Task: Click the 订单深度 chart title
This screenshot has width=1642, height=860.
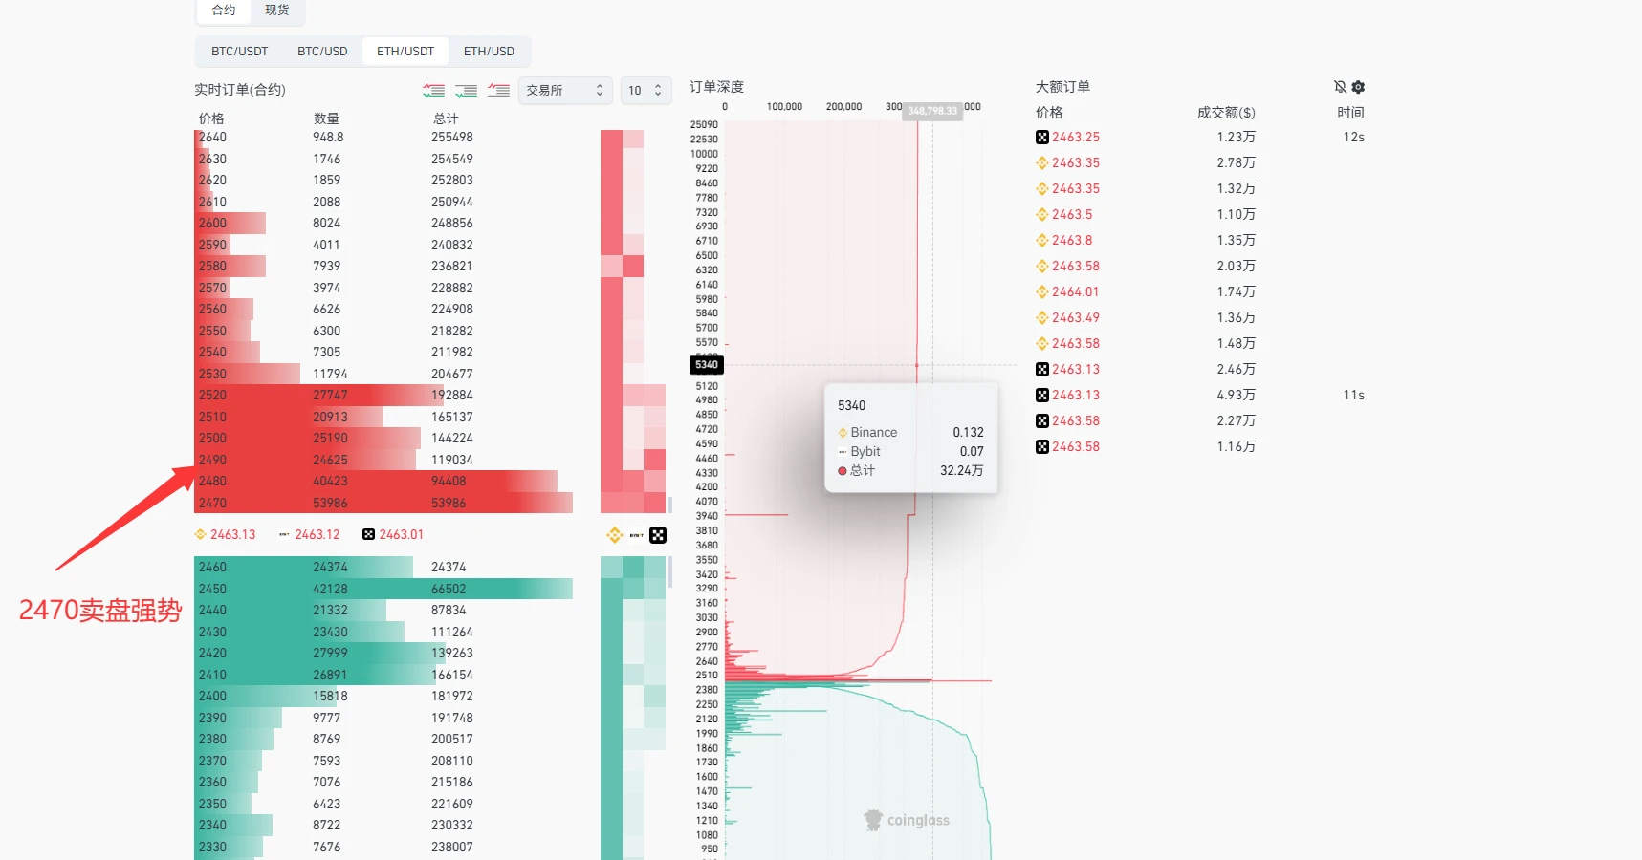Action: point(716,87)
